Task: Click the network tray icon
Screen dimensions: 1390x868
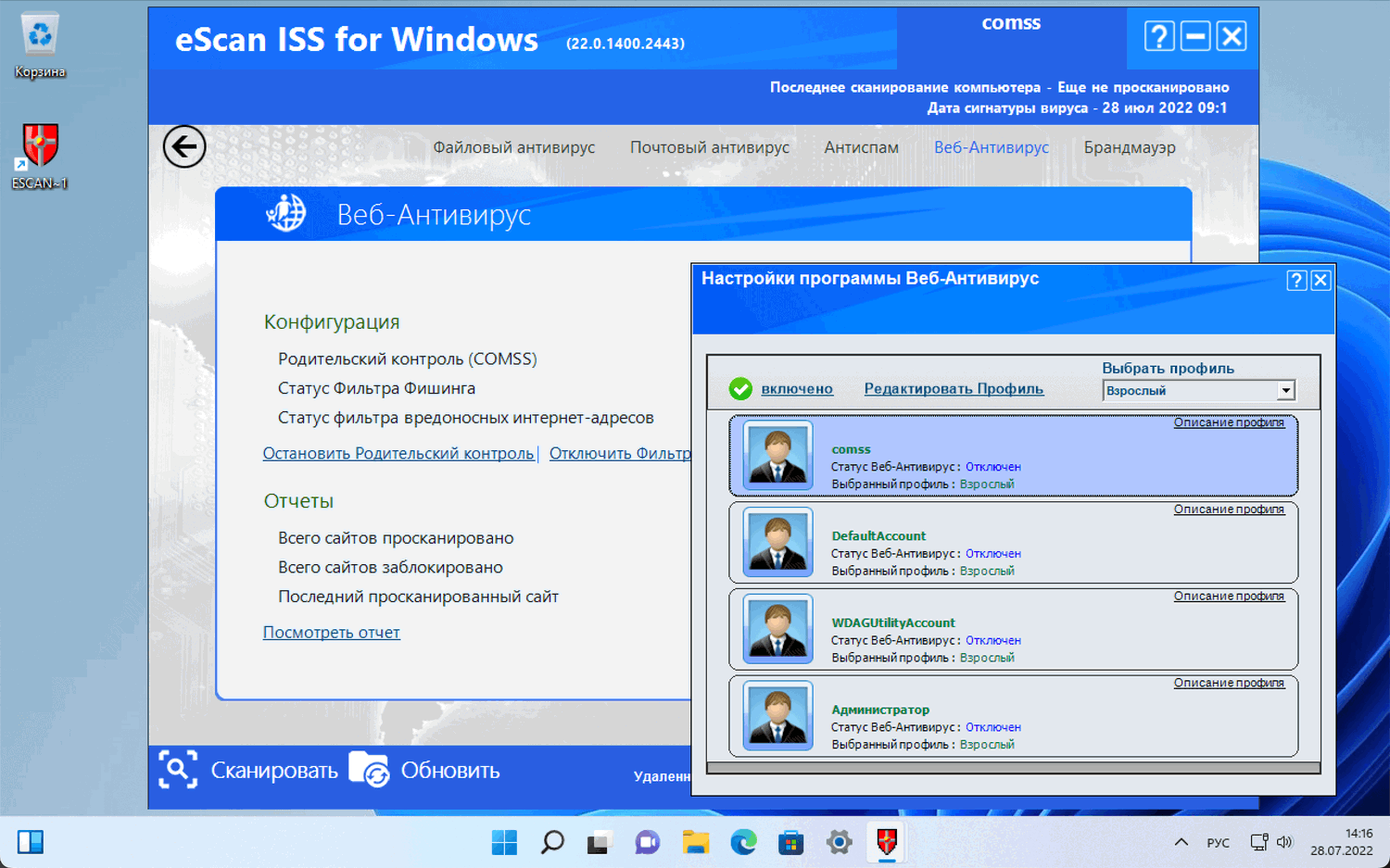Action: [x=1258, y=842]
